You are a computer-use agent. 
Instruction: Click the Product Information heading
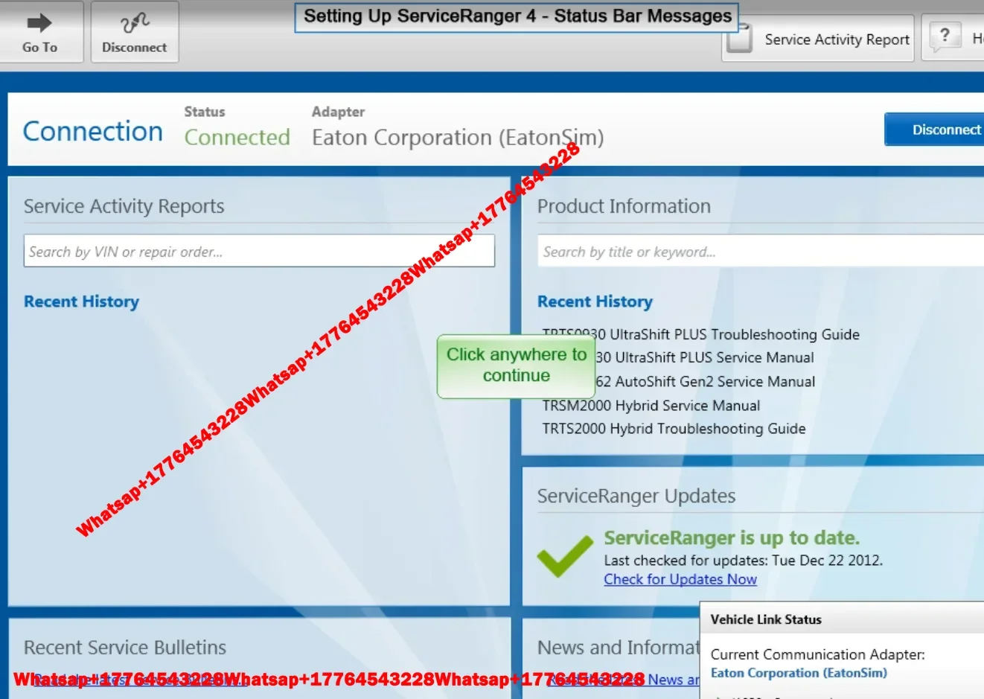(624, 206)
